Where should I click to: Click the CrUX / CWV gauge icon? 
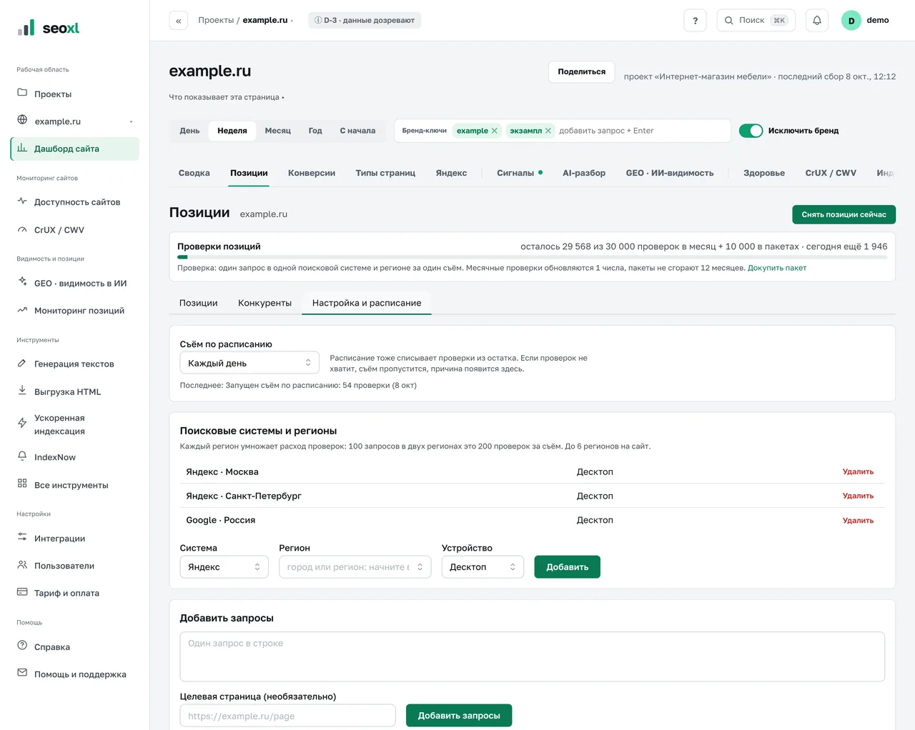click(x=22, y=229)
